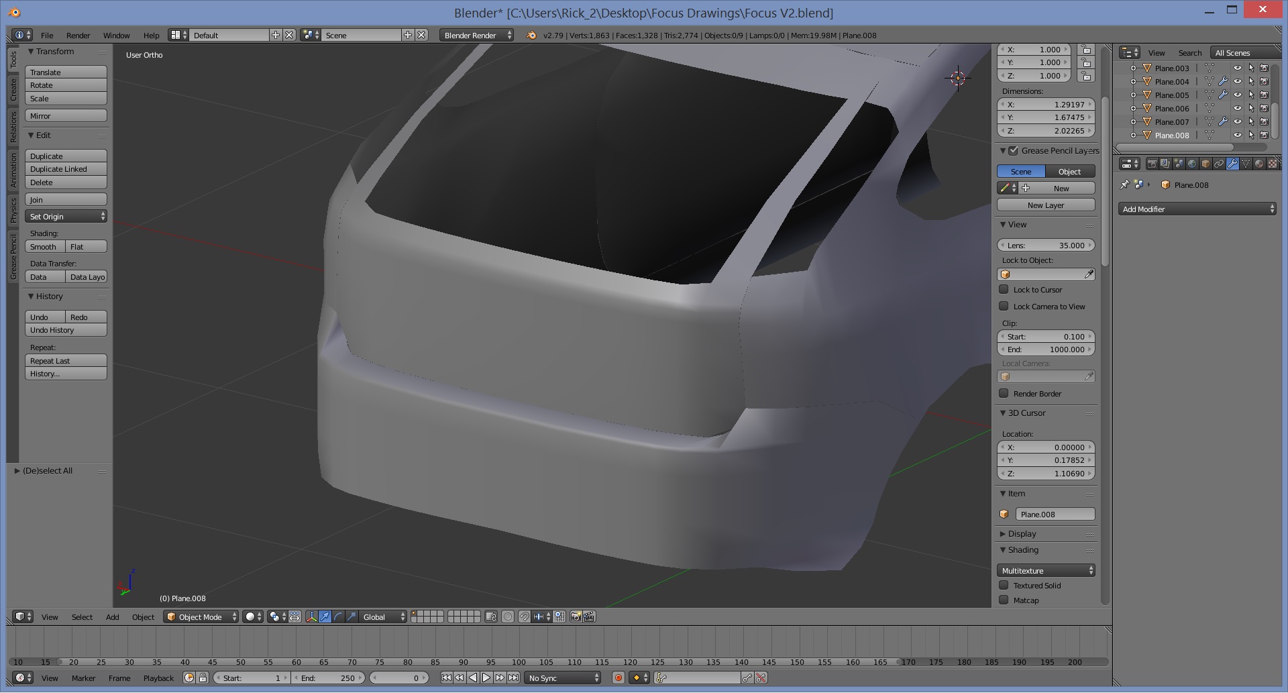
Task: Open the Object Mode selector dropdown
Action: click(x=201, y=617)
